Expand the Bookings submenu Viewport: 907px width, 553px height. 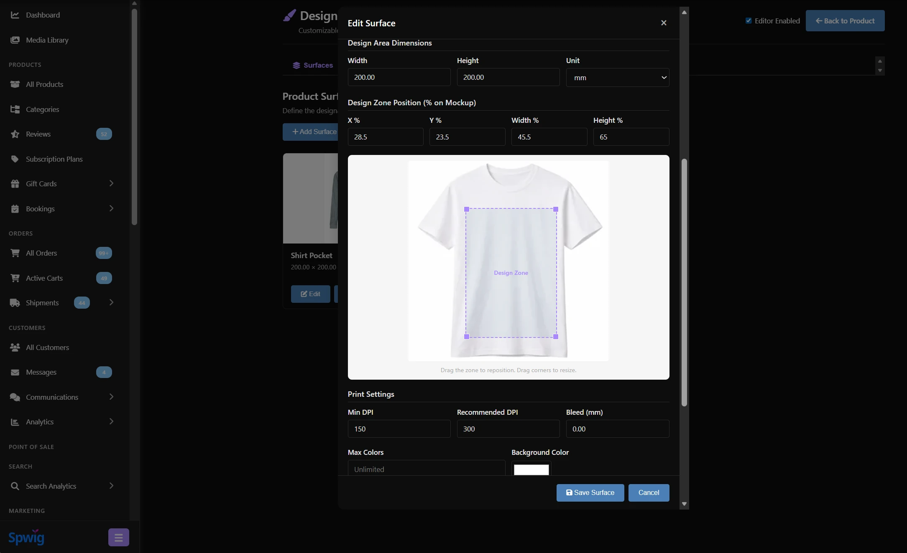click(x=111, y=208)
